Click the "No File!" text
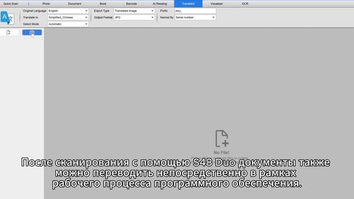Viewport: 354px width, 199px height. tap(221, 153)
